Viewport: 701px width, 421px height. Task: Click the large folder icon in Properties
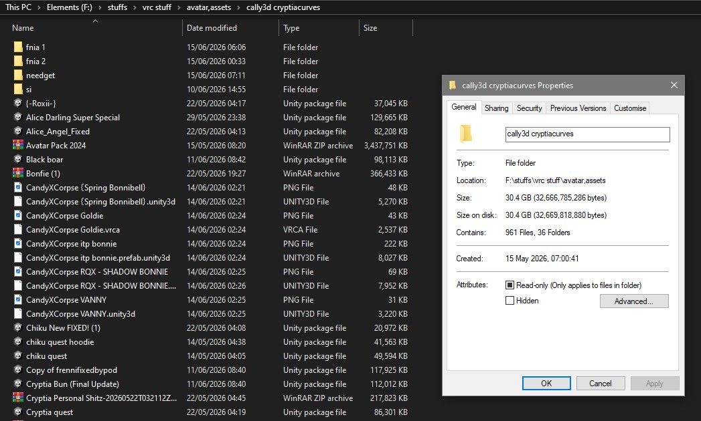(465, 134)
